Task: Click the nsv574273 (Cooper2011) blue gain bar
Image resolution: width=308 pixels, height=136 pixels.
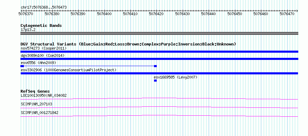Action: (x=159, y=52)
